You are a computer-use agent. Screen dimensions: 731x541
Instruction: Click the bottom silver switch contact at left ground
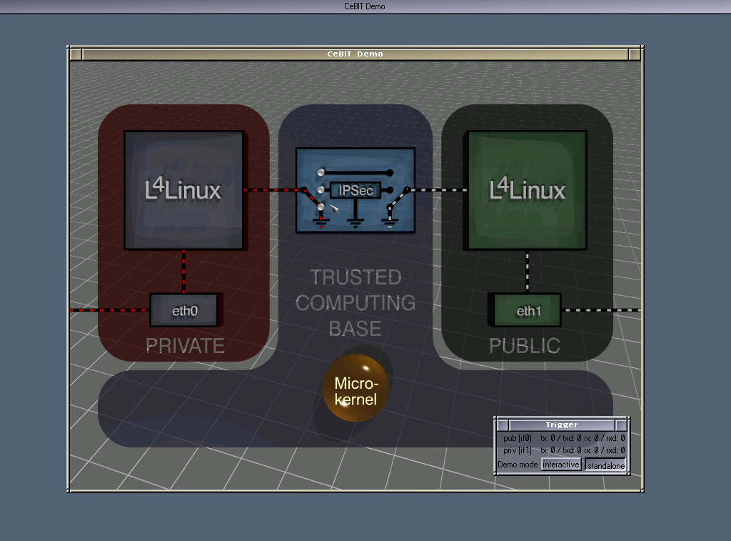coord(321,207)
